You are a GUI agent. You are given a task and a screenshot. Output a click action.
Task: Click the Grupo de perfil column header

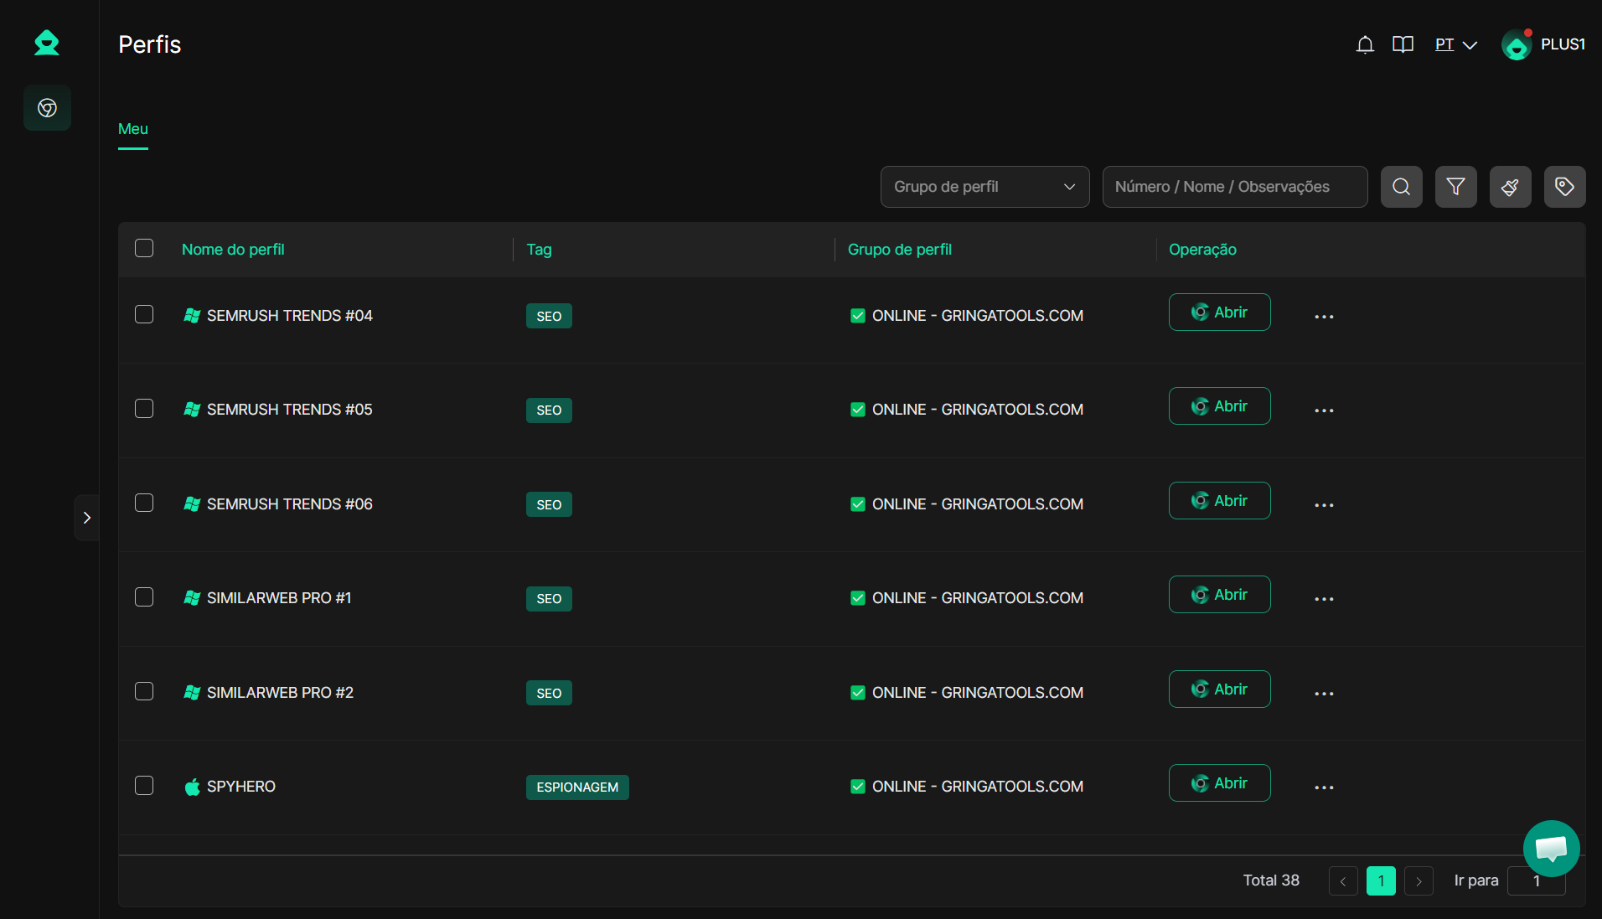pyautogui.click(x=900, y=250)
